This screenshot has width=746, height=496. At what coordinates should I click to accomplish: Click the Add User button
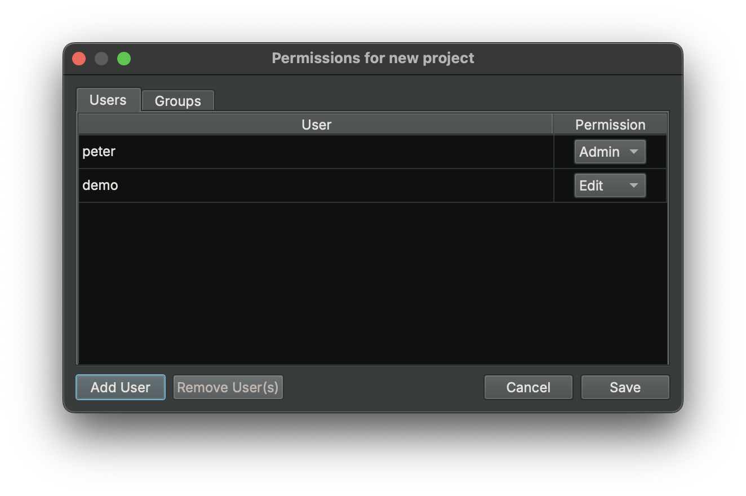[120, 387]
